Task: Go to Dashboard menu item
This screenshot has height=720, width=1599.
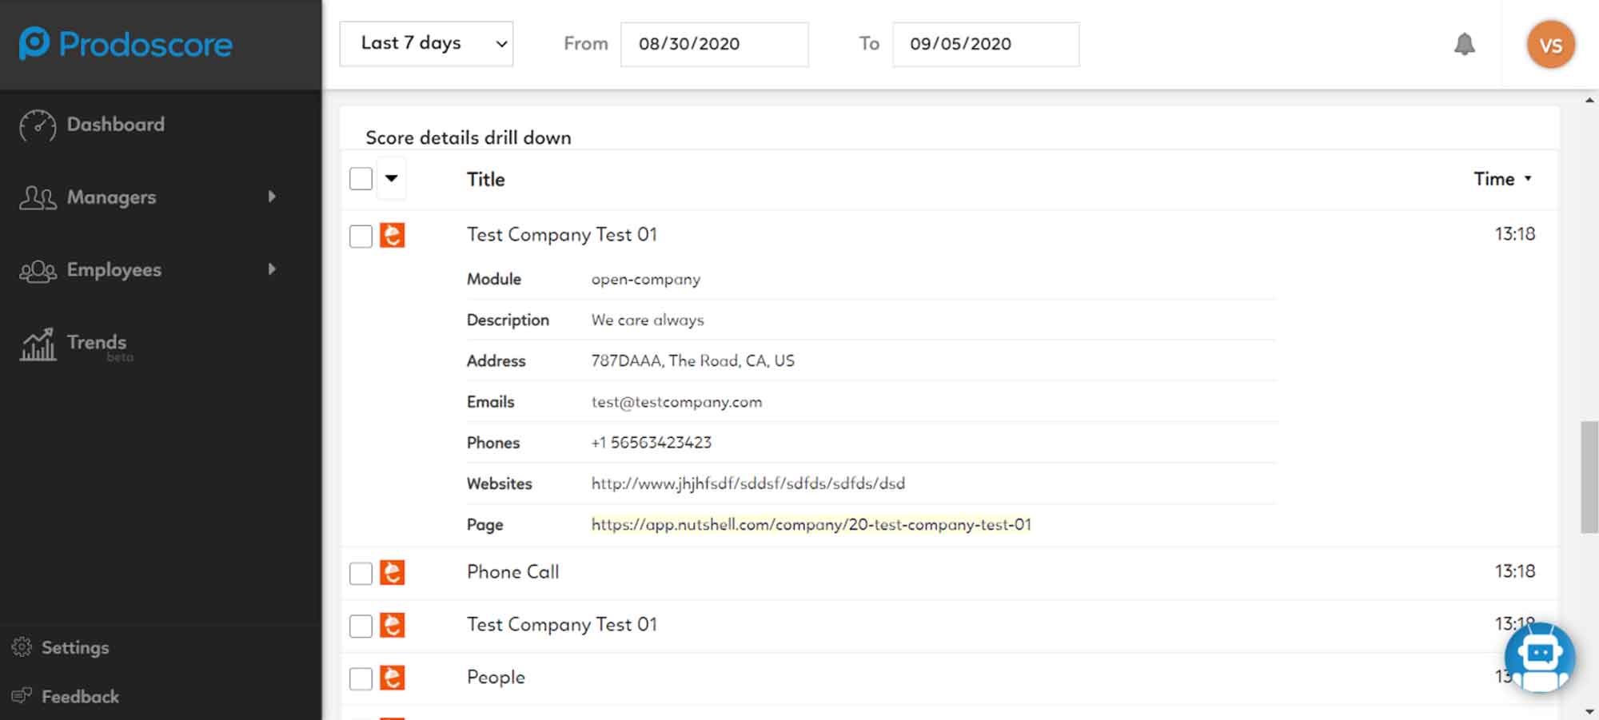Action: [x=116, y=125]
